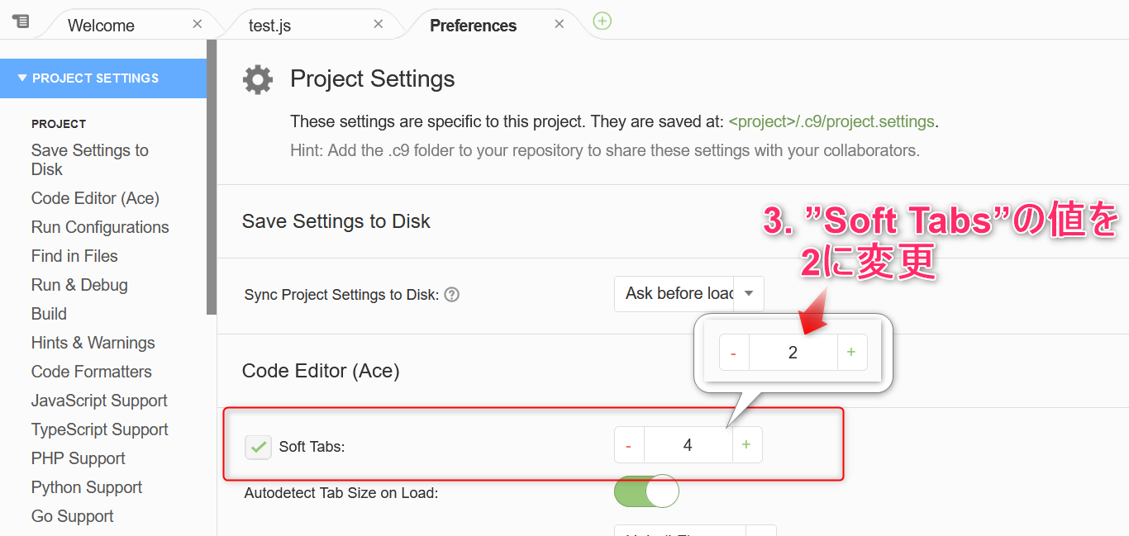This screenshot has height=536, width=1129.
Task: Click the Project Settings gear icon
Action: point(258,80)
